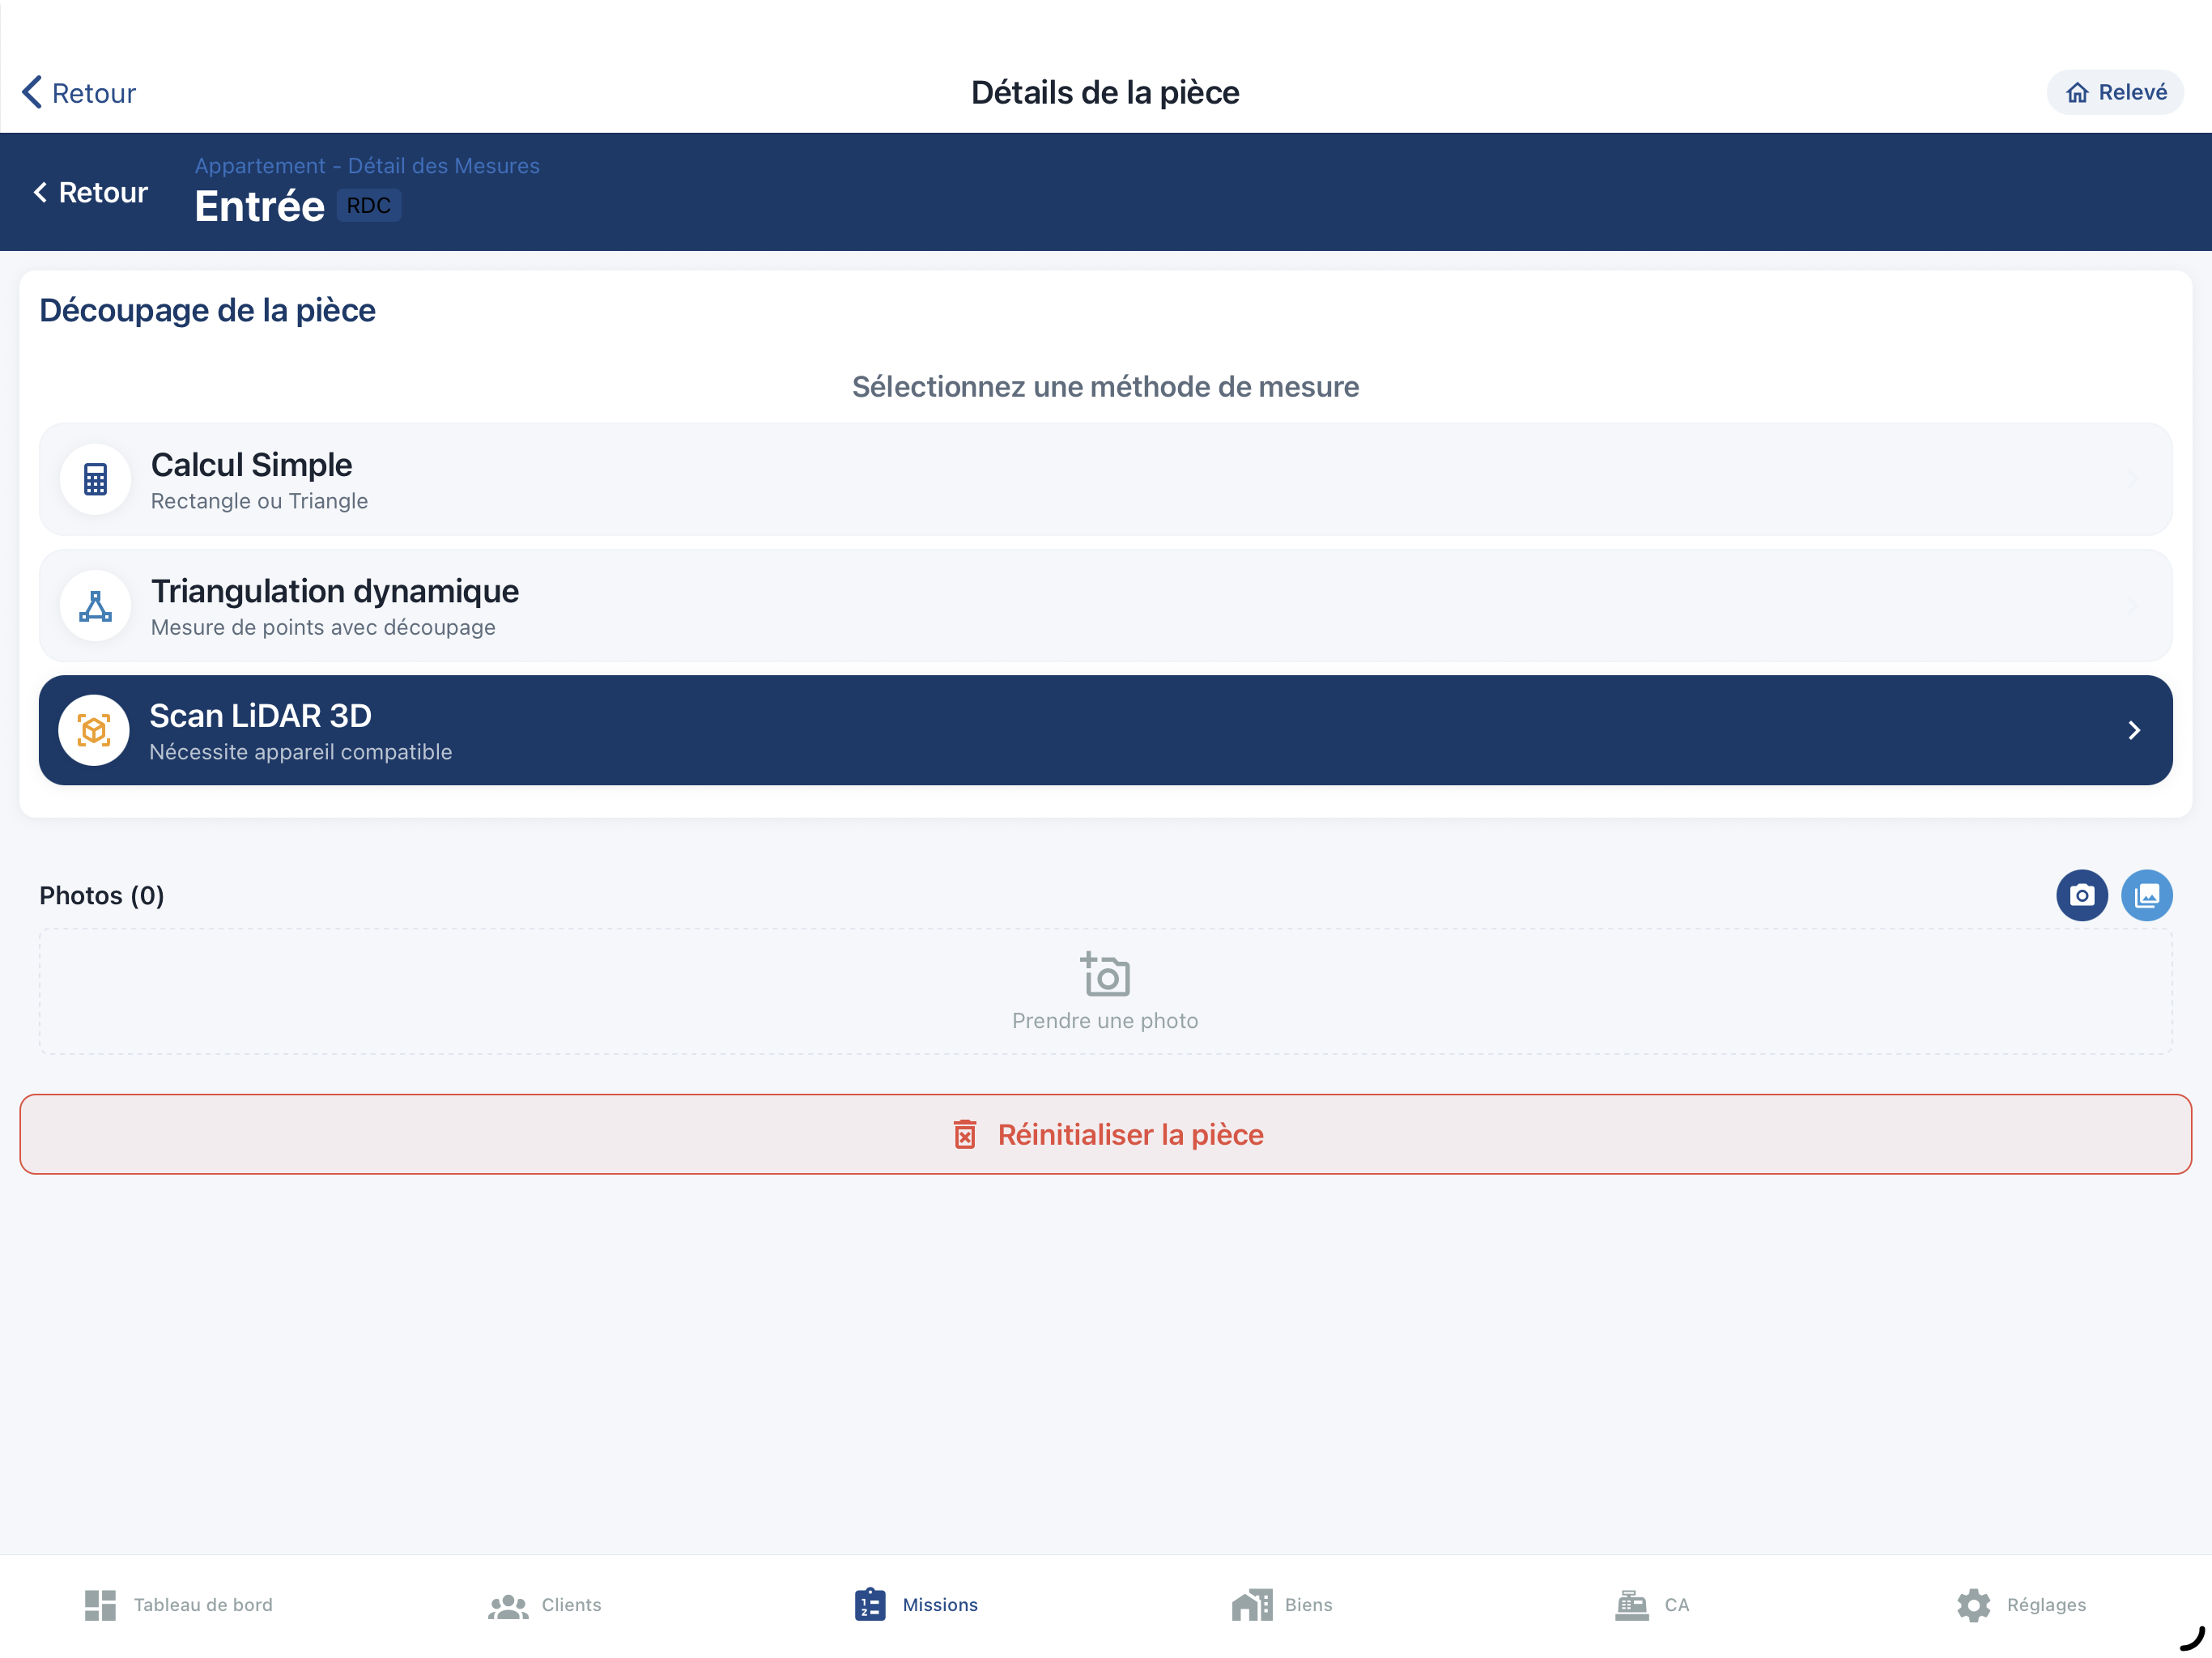
Task: Tap Prendre une photo dashed area
Action: pyautogui.click(x=1104, y=990)
